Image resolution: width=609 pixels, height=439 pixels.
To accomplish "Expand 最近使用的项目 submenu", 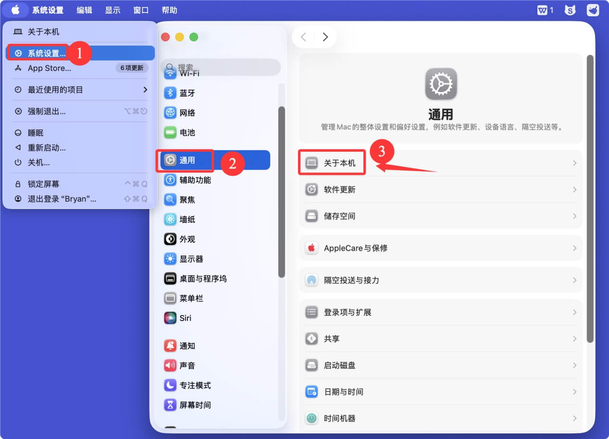I will coord(79,89).
